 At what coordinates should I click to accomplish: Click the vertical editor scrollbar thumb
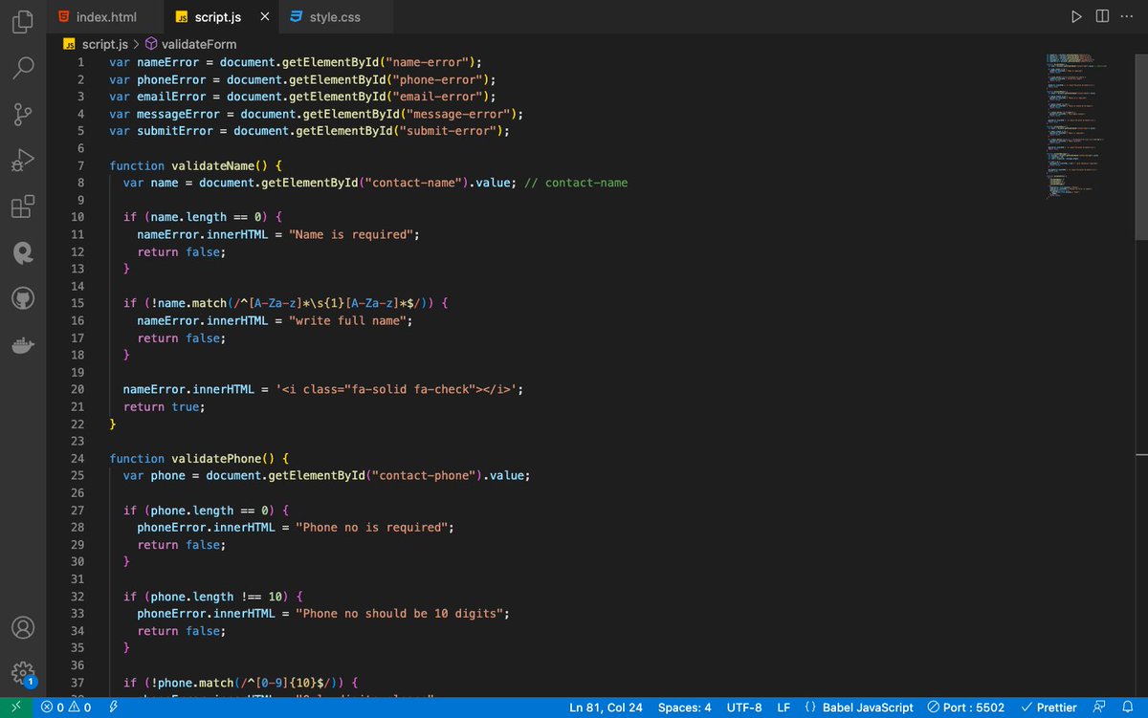pyautogui.click(x=1140, y=145)
